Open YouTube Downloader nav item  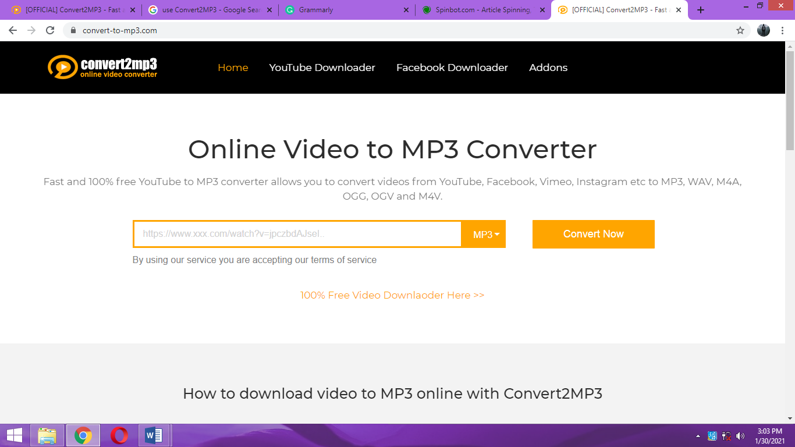pyautogui.click(x=322, y=68)
